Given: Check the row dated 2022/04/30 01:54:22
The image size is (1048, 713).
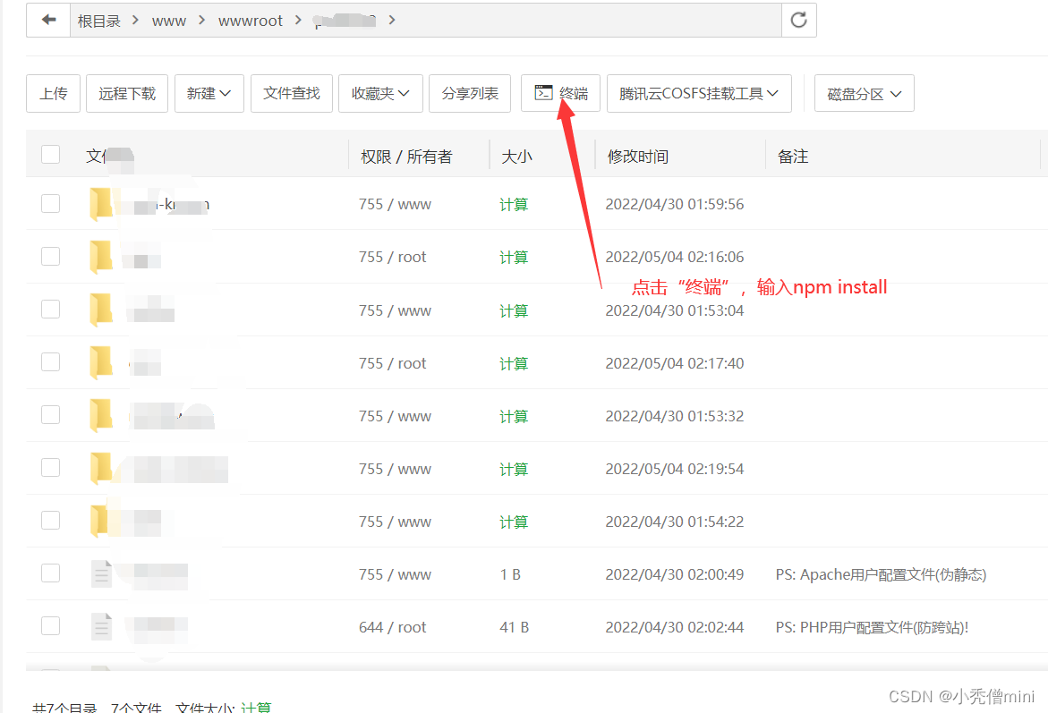Looking at the screenshot, I should 51,520.
